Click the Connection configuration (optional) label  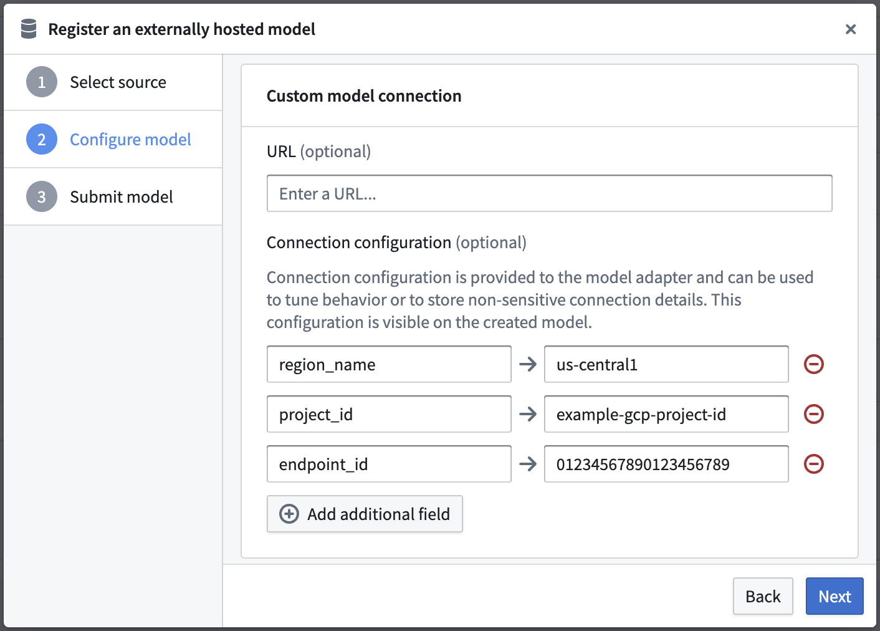point(396,243)
